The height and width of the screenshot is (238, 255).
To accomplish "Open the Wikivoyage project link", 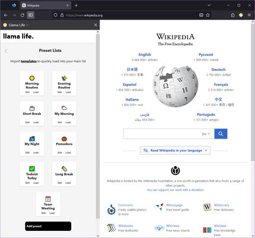I will pos(174,205).
